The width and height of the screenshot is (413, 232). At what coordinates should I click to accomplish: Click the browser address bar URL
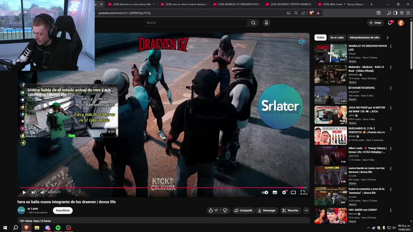click(x=124, y=13)
